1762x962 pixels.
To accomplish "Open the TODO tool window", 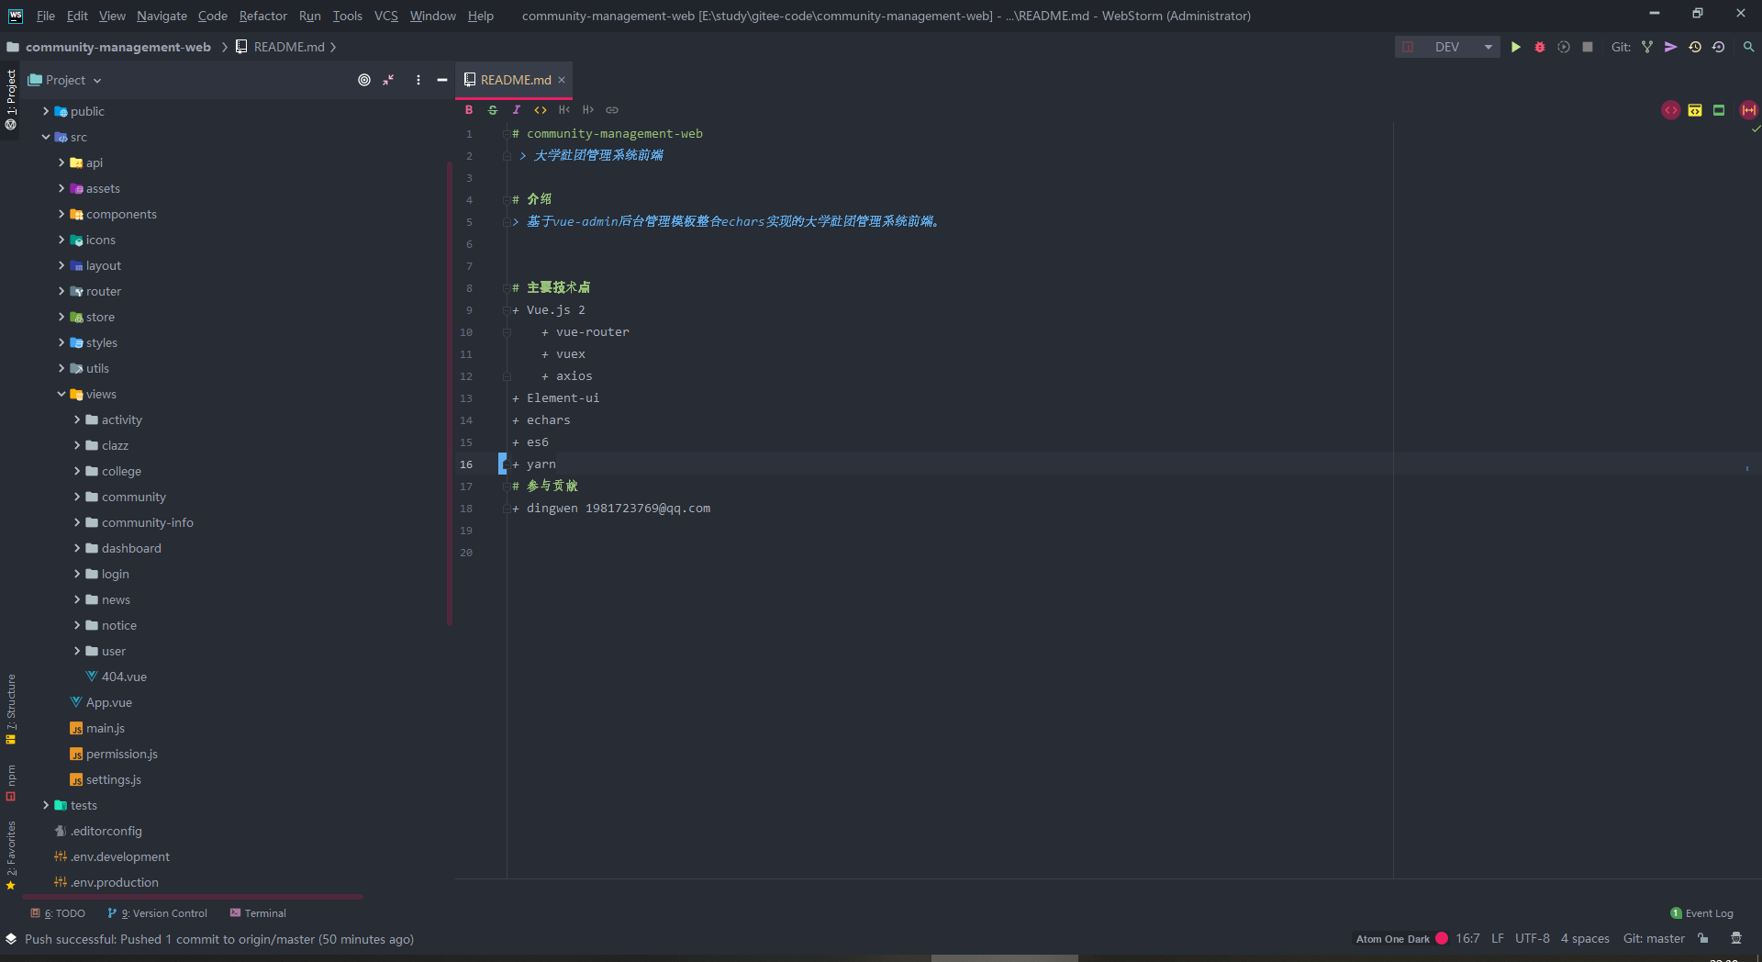I will [x=58, y=913].
